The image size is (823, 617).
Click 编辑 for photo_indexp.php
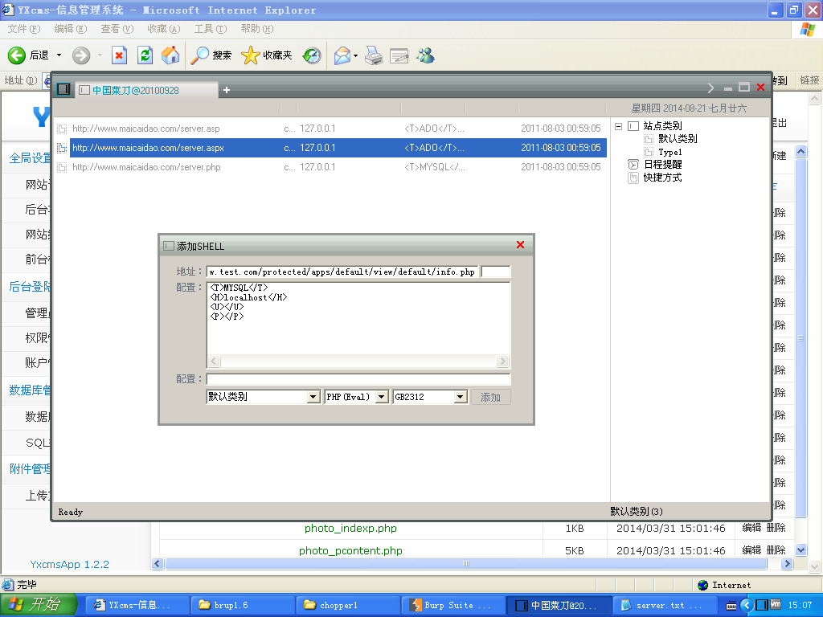[751, 527]
